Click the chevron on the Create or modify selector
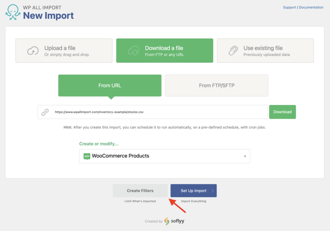The width and height of the screenshot is (330, 231). (245, 156)
